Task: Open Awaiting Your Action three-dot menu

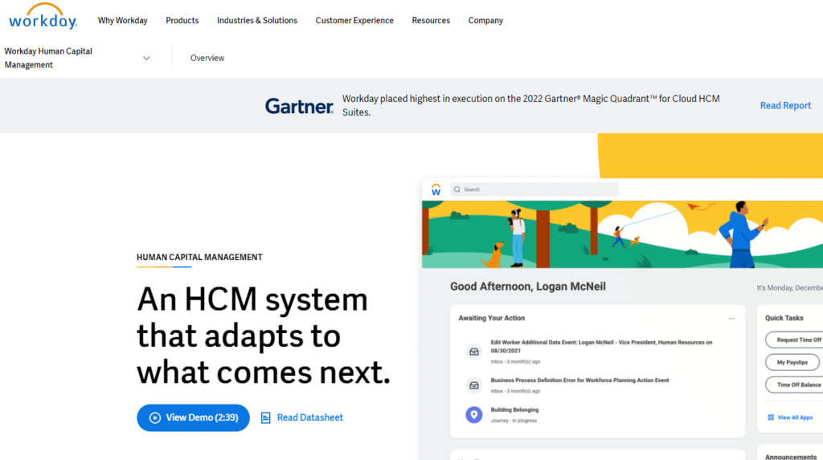Action: pyautogui.click(x=731, y=319)
